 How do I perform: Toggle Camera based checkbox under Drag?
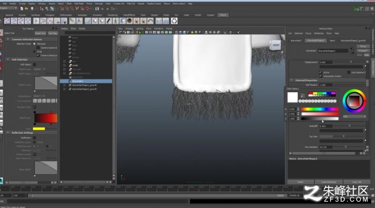point(38,55)
